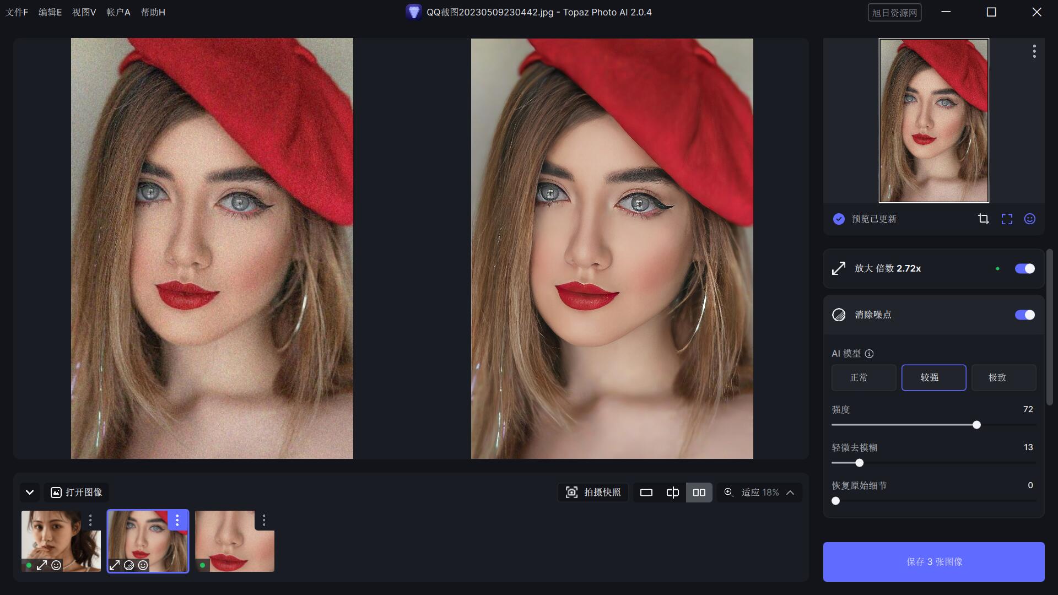Viewport: 1058px width, 595px height.
Task: Click 拍摄快照 snapshot button
Action: click(593, 492)
